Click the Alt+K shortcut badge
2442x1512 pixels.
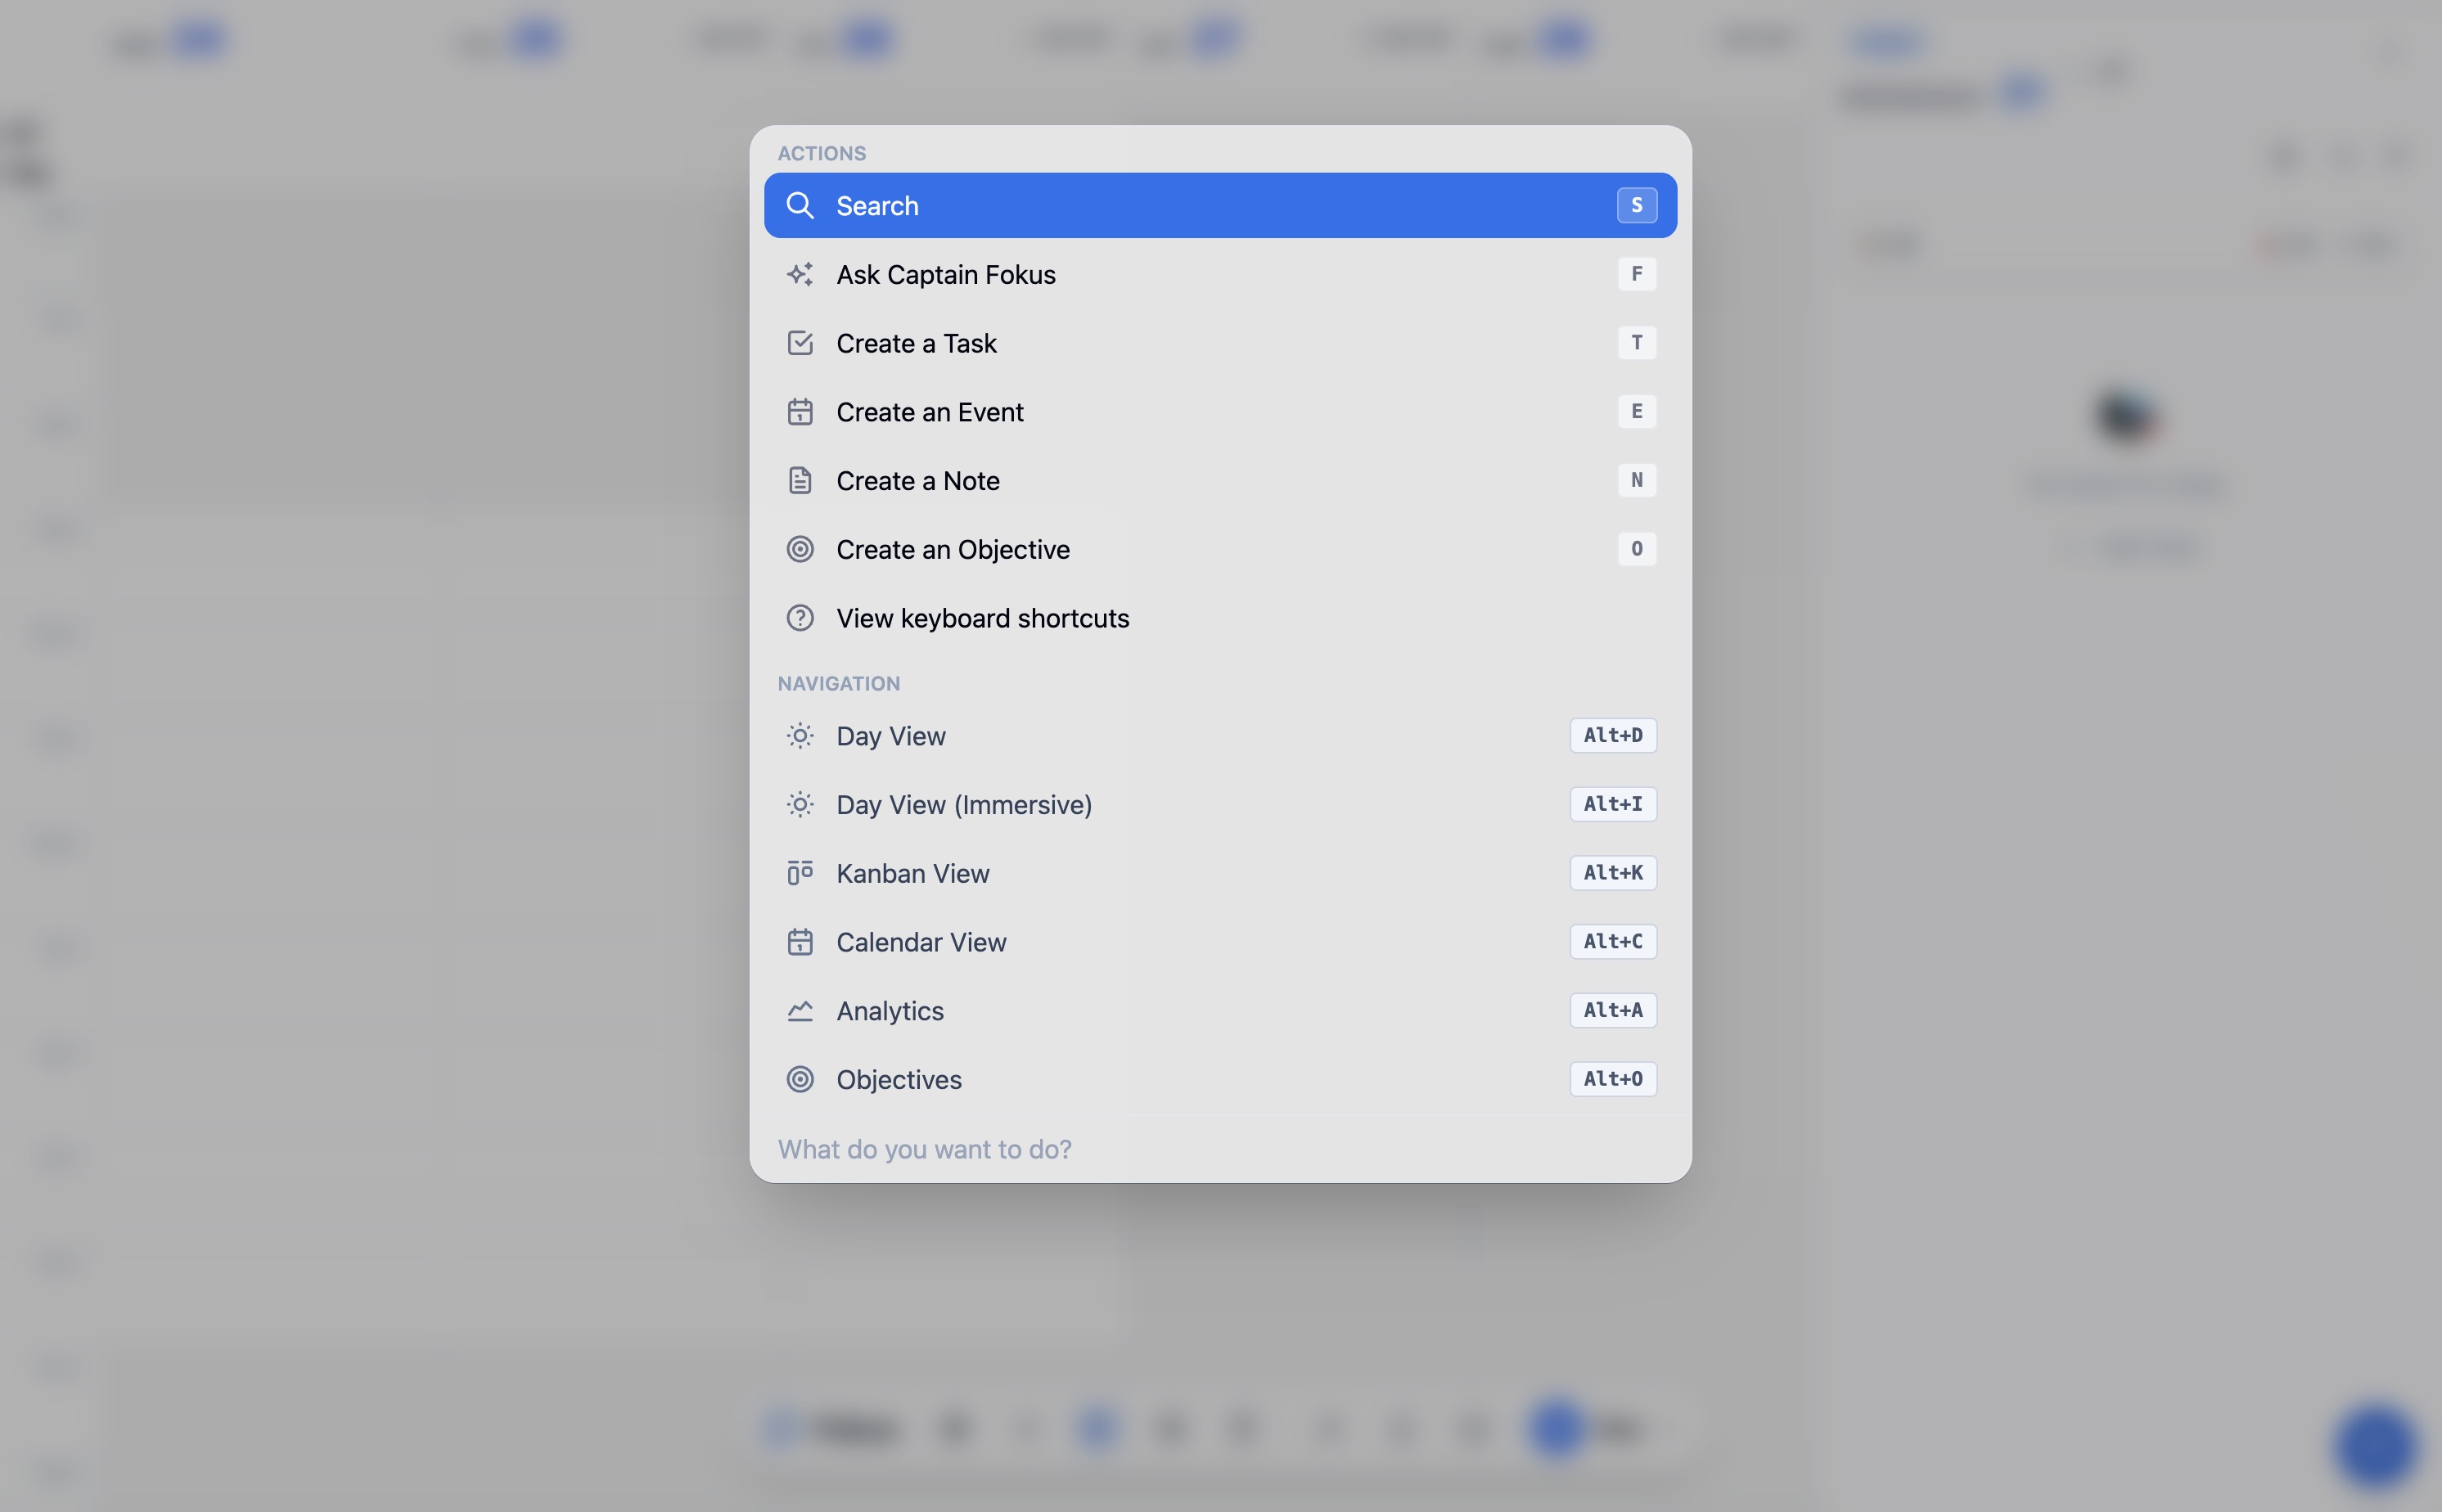1612,873
